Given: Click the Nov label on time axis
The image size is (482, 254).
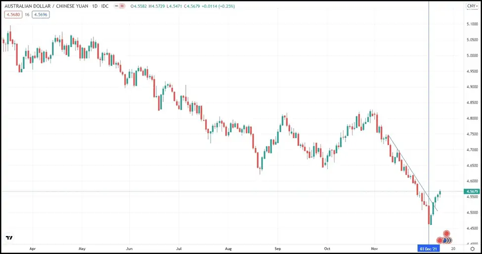Looking at the screenshot, I should click(374, 249).
